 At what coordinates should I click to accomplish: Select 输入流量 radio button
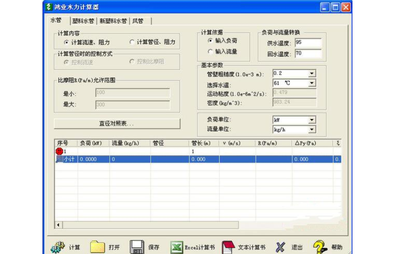point(211,52)
